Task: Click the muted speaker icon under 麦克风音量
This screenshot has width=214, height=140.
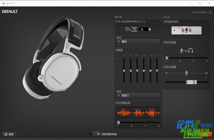Action: [167, 73]
